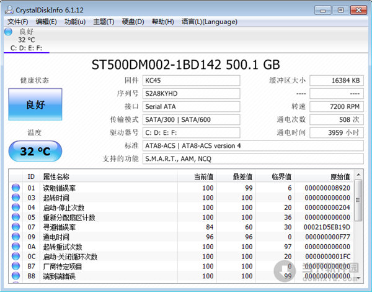Viewport: 372px width, 292px height.
Task: Click the status icon for row 05 重新分配扇区计数
Action: (15, 217)
